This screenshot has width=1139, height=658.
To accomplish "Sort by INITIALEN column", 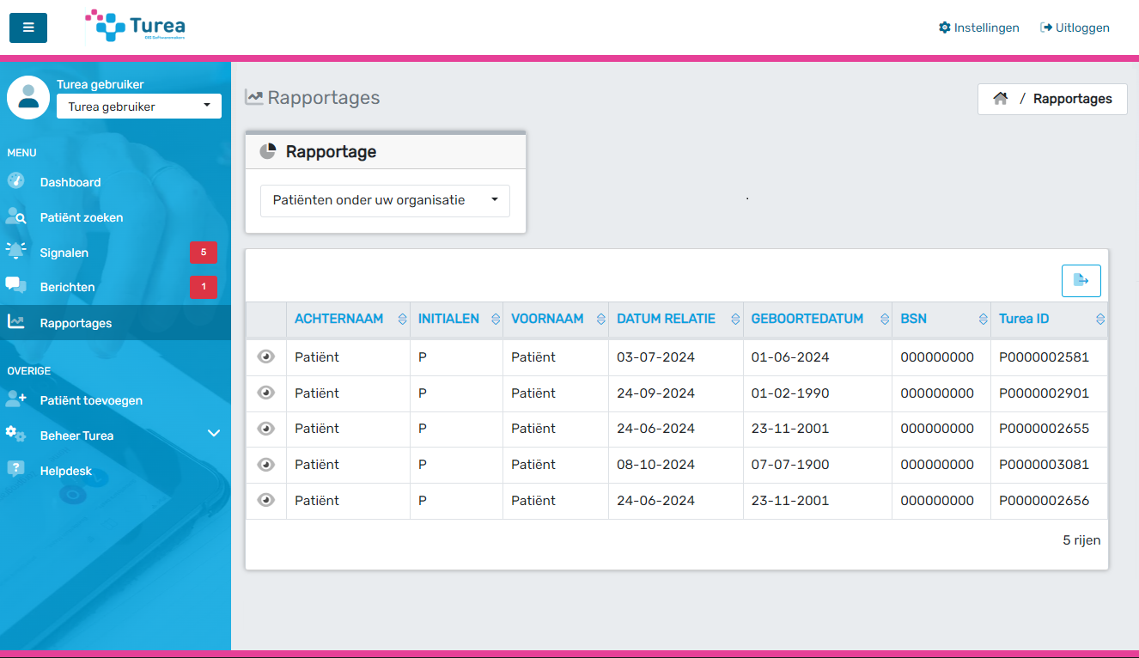I will pyautogui.click(x=495, y=320).
